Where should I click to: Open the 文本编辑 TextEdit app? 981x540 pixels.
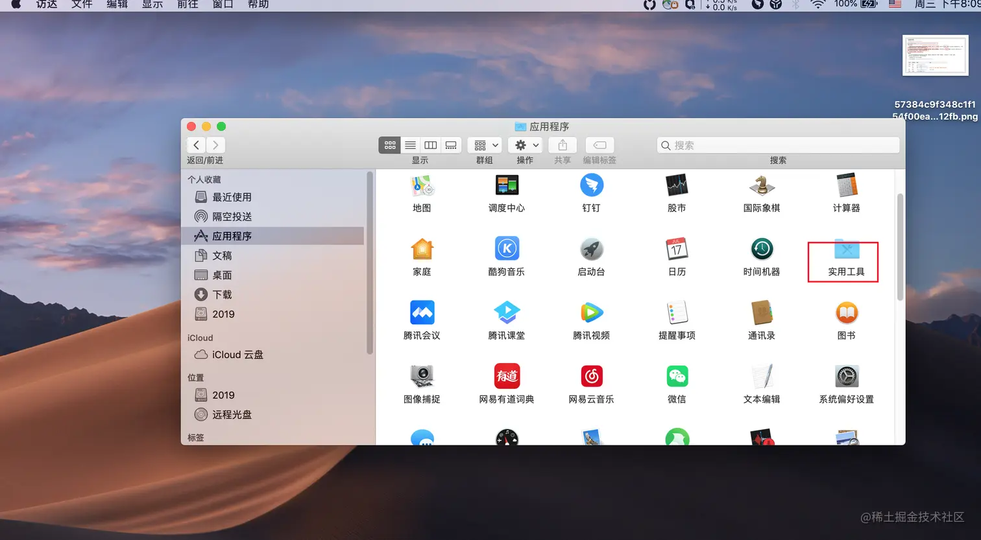(762, 376)
